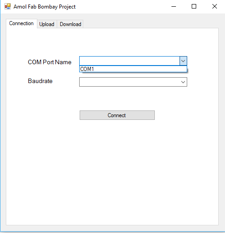The image size is (225, 233).
Task: Switch to the Connection tab
Action: pos(21,23)
